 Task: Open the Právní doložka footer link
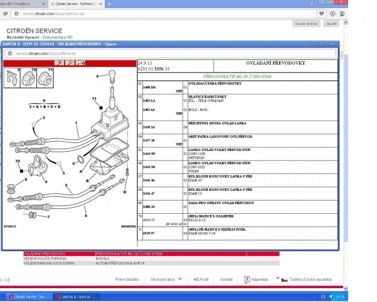[127, 280]
